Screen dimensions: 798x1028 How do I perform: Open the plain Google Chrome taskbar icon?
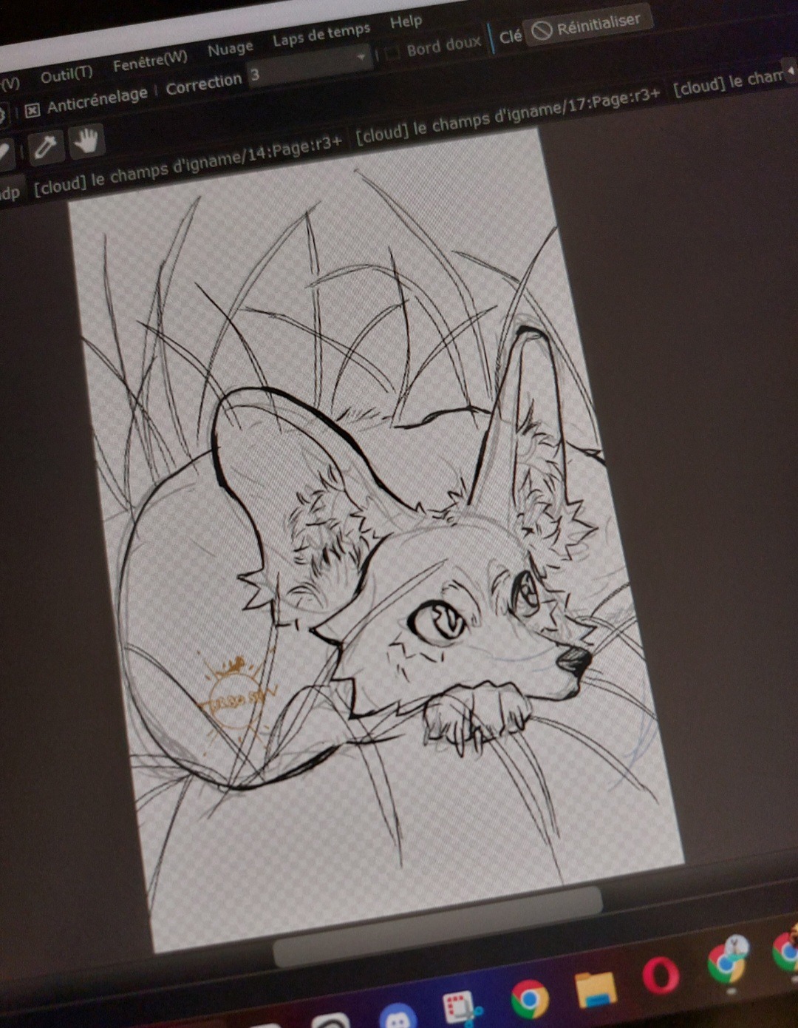tap(531, 999)
